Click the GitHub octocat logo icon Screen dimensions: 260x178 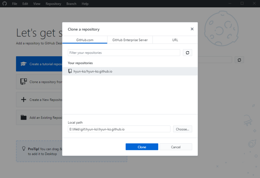(x=5, y=3)
